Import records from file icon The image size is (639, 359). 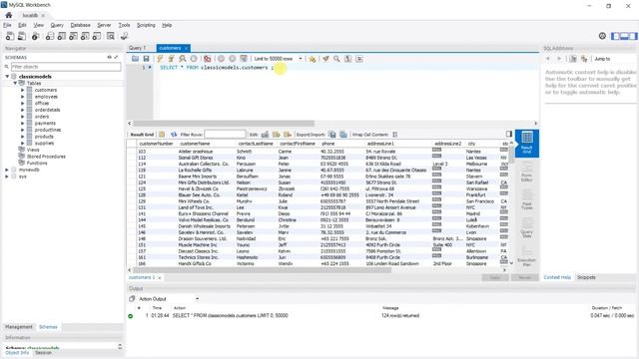click(343, 135)
